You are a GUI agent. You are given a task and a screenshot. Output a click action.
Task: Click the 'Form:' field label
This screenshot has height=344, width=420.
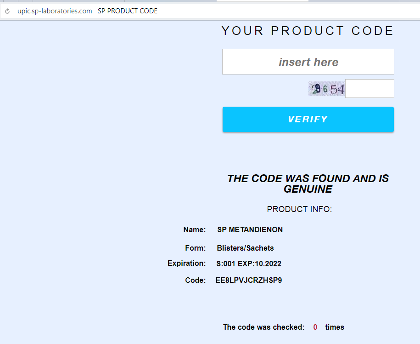point(196,248)
